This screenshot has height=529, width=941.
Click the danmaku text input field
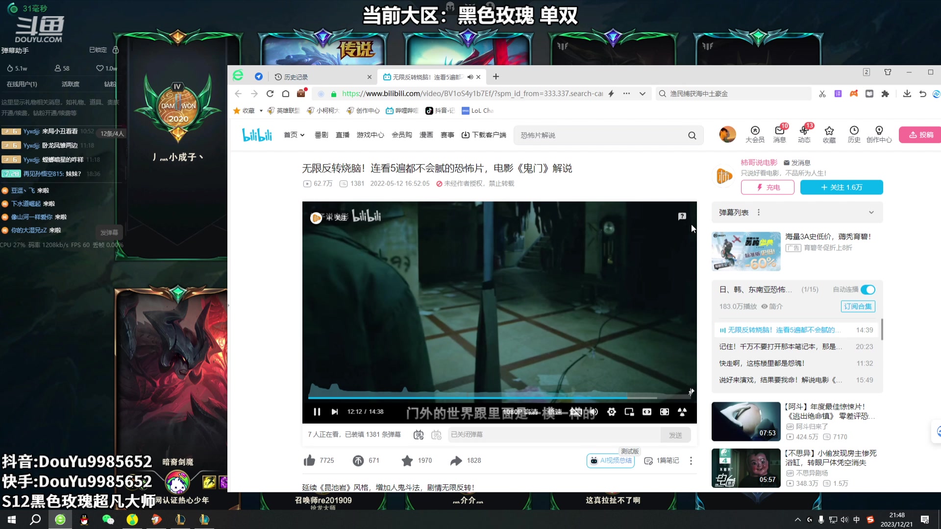[x=554, y=434]
